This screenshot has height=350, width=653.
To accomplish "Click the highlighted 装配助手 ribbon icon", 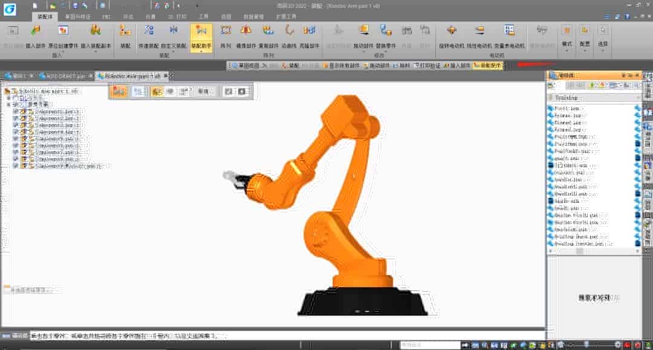I will tap(201, 30).
